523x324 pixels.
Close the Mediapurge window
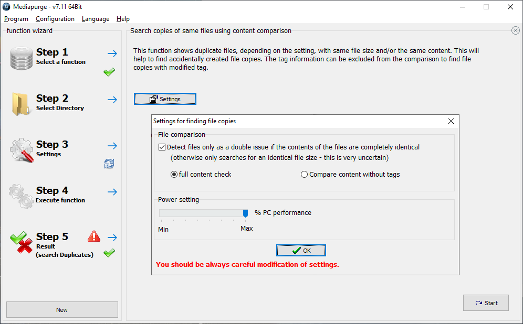[x=510, y=7]
